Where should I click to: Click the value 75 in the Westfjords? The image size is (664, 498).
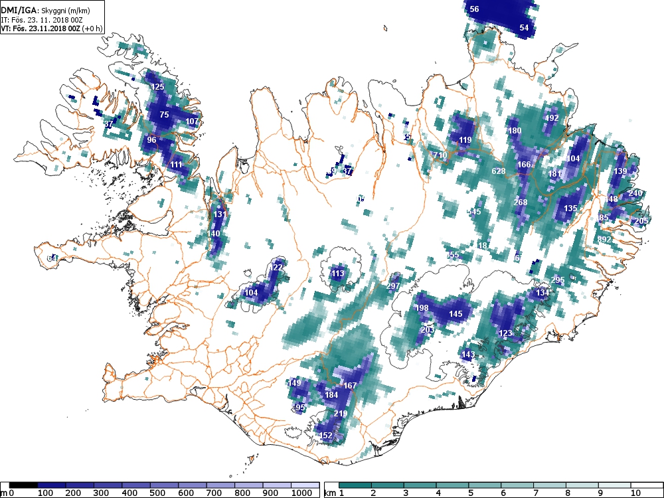pyautogui.click(x=164, y=114)
